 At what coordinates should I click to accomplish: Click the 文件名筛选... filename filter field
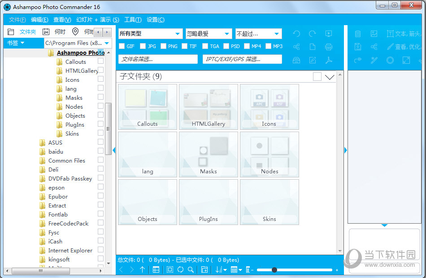[x=158, y=59]
